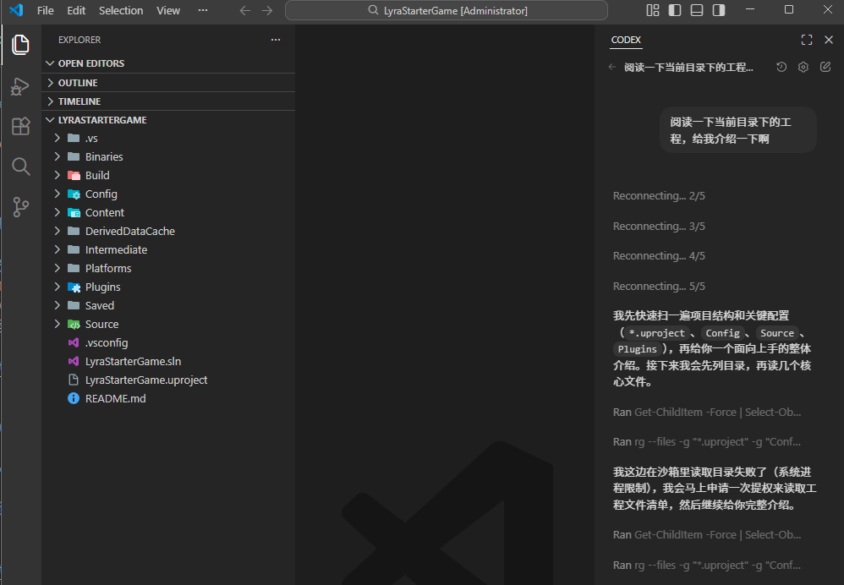This screenshot has height=585, width=844.
Task: Open the Source Control view
Action: 20,207
